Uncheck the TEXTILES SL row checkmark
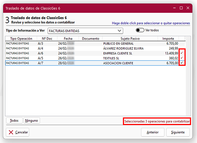 click(x=182, y=58)
